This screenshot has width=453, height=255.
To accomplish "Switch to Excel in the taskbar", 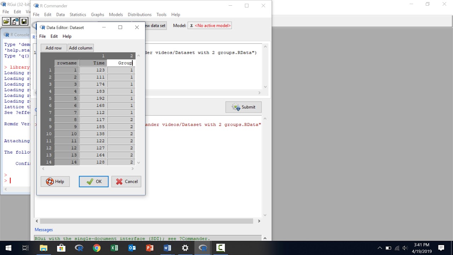I will (x=114, y=248).
